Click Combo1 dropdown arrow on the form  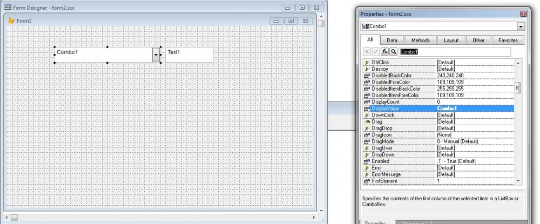(156, 55)
